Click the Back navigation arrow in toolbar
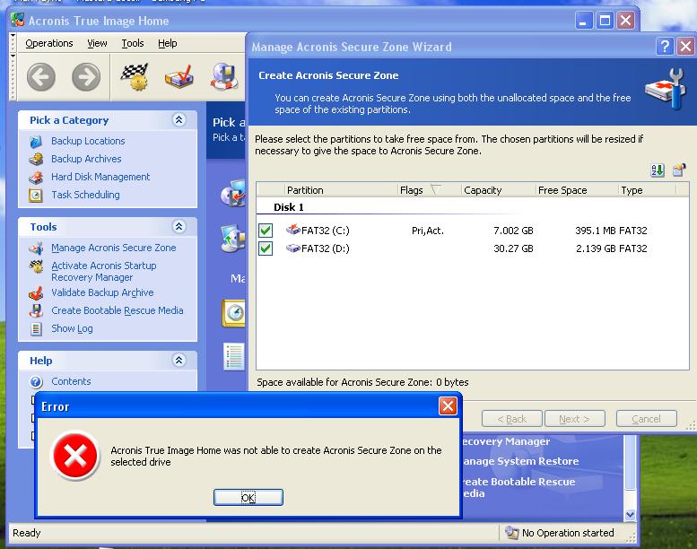The width and height of the screenshot is (697, 549). pyautogui.click(x=41, y=77)
